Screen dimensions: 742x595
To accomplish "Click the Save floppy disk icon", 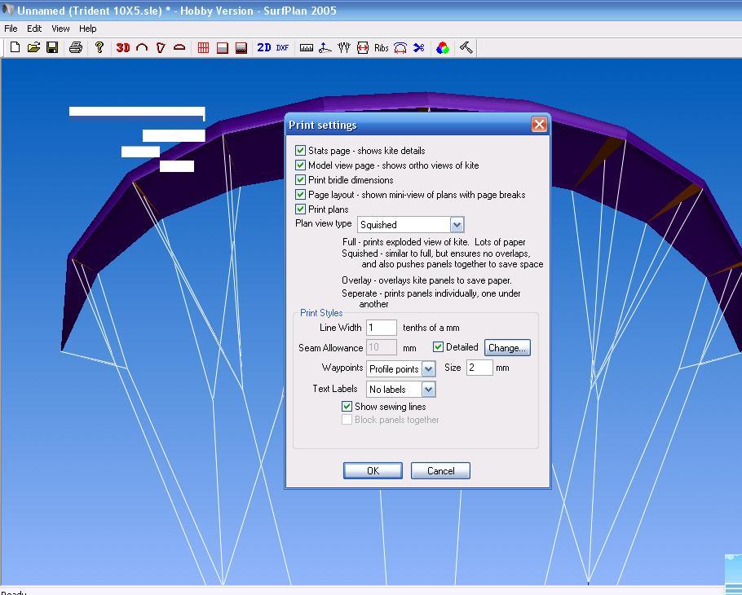I will tap(52, 48).
